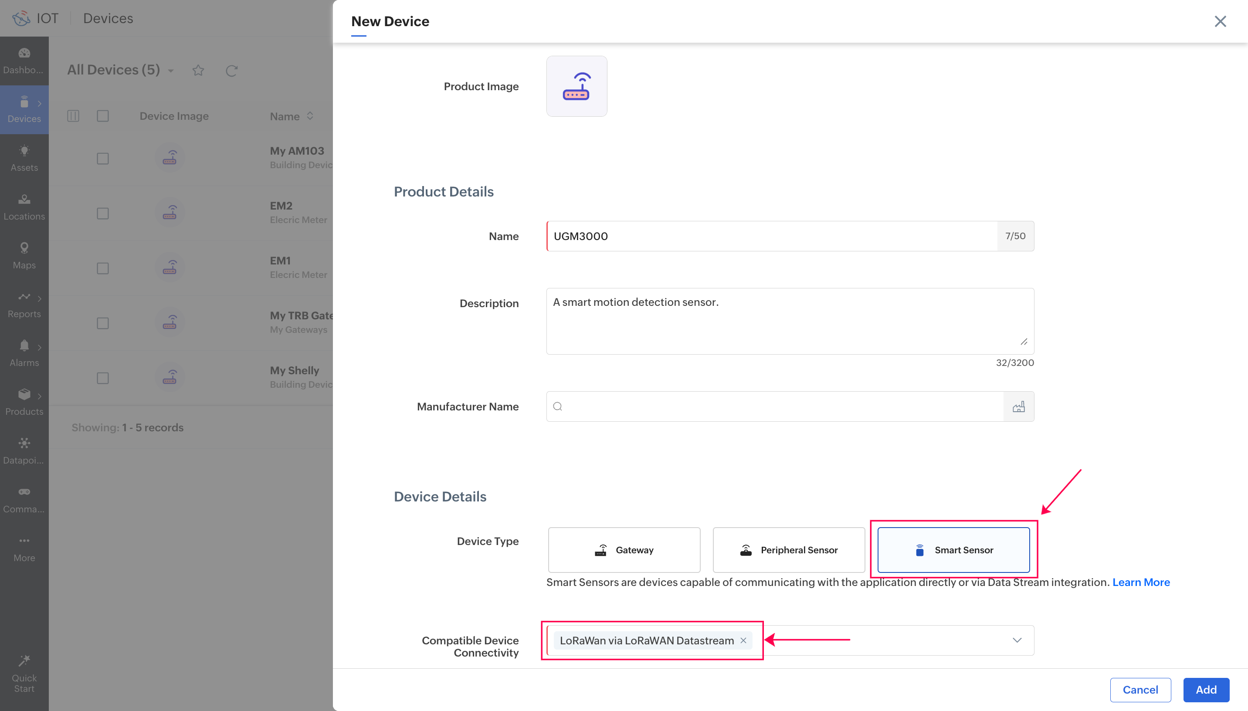Open Dashboard in the sidebar
The image size is (1248, 711).
click(24, 60)
